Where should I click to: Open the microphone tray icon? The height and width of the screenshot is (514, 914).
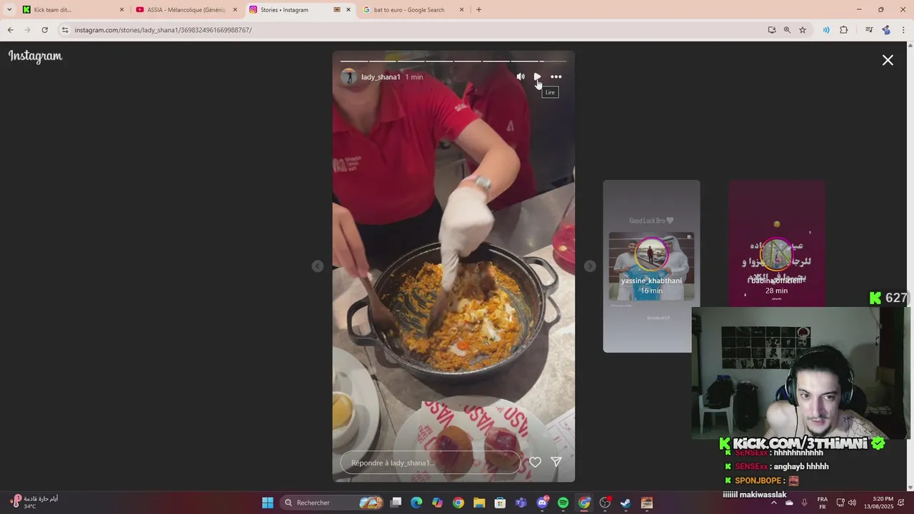point(804,503)
